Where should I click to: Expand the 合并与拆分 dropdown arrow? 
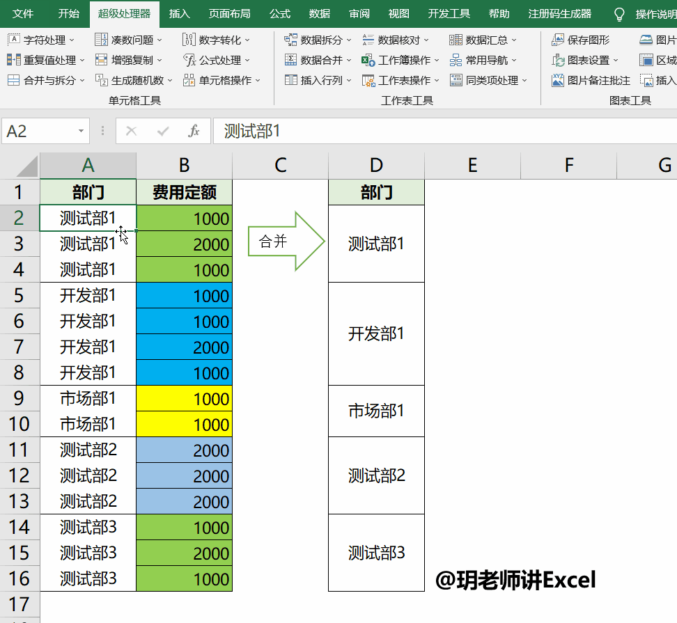tap(82, 80)
